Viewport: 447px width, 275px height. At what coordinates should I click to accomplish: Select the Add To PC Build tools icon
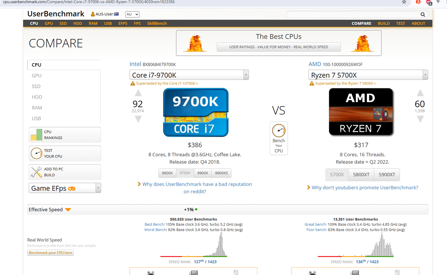click(37, 172)
